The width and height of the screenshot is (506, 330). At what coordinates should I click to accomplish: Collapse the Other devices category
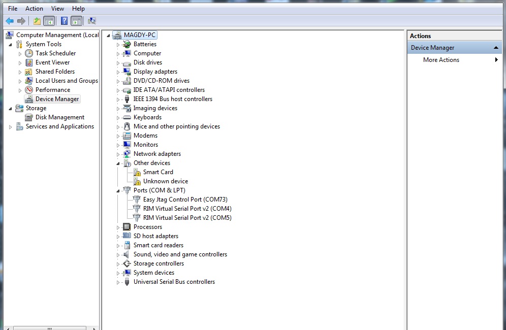coord(118,163)
